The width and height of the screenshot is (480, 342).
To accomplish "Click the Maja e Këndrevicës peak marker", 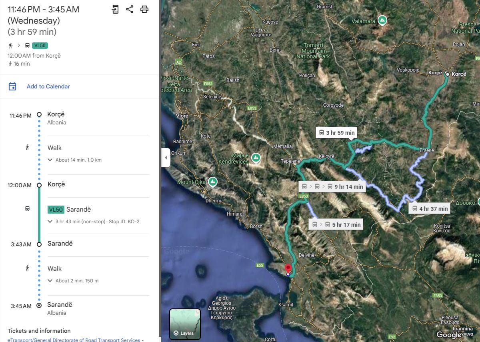I will (256, 157).
